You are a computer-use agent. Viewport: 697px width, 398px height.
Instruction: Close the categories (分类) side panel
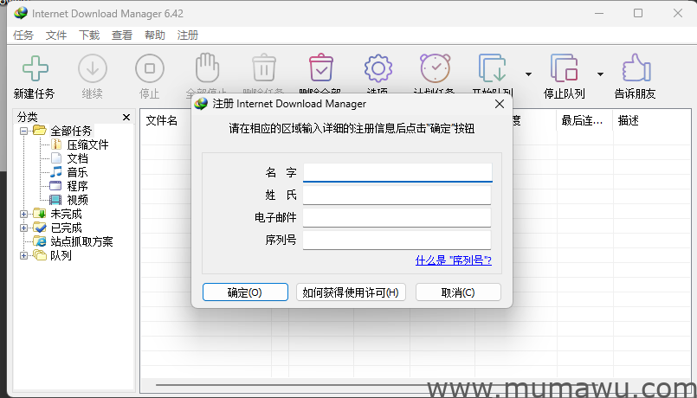click(x=126, y=118)
